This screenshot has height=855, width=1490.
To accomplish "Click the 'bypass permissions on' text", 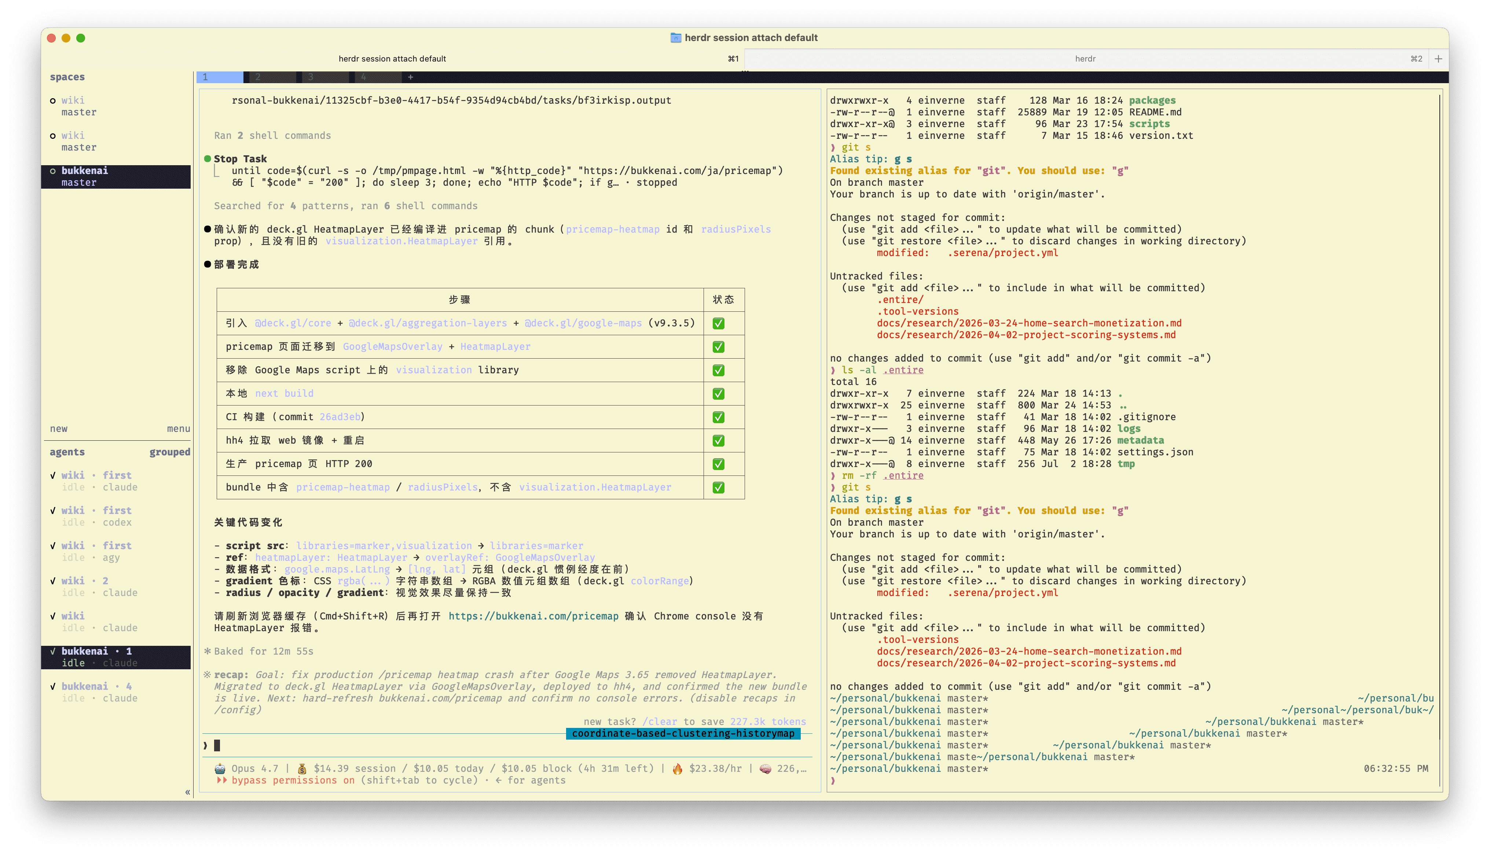I will pos(293,780).
